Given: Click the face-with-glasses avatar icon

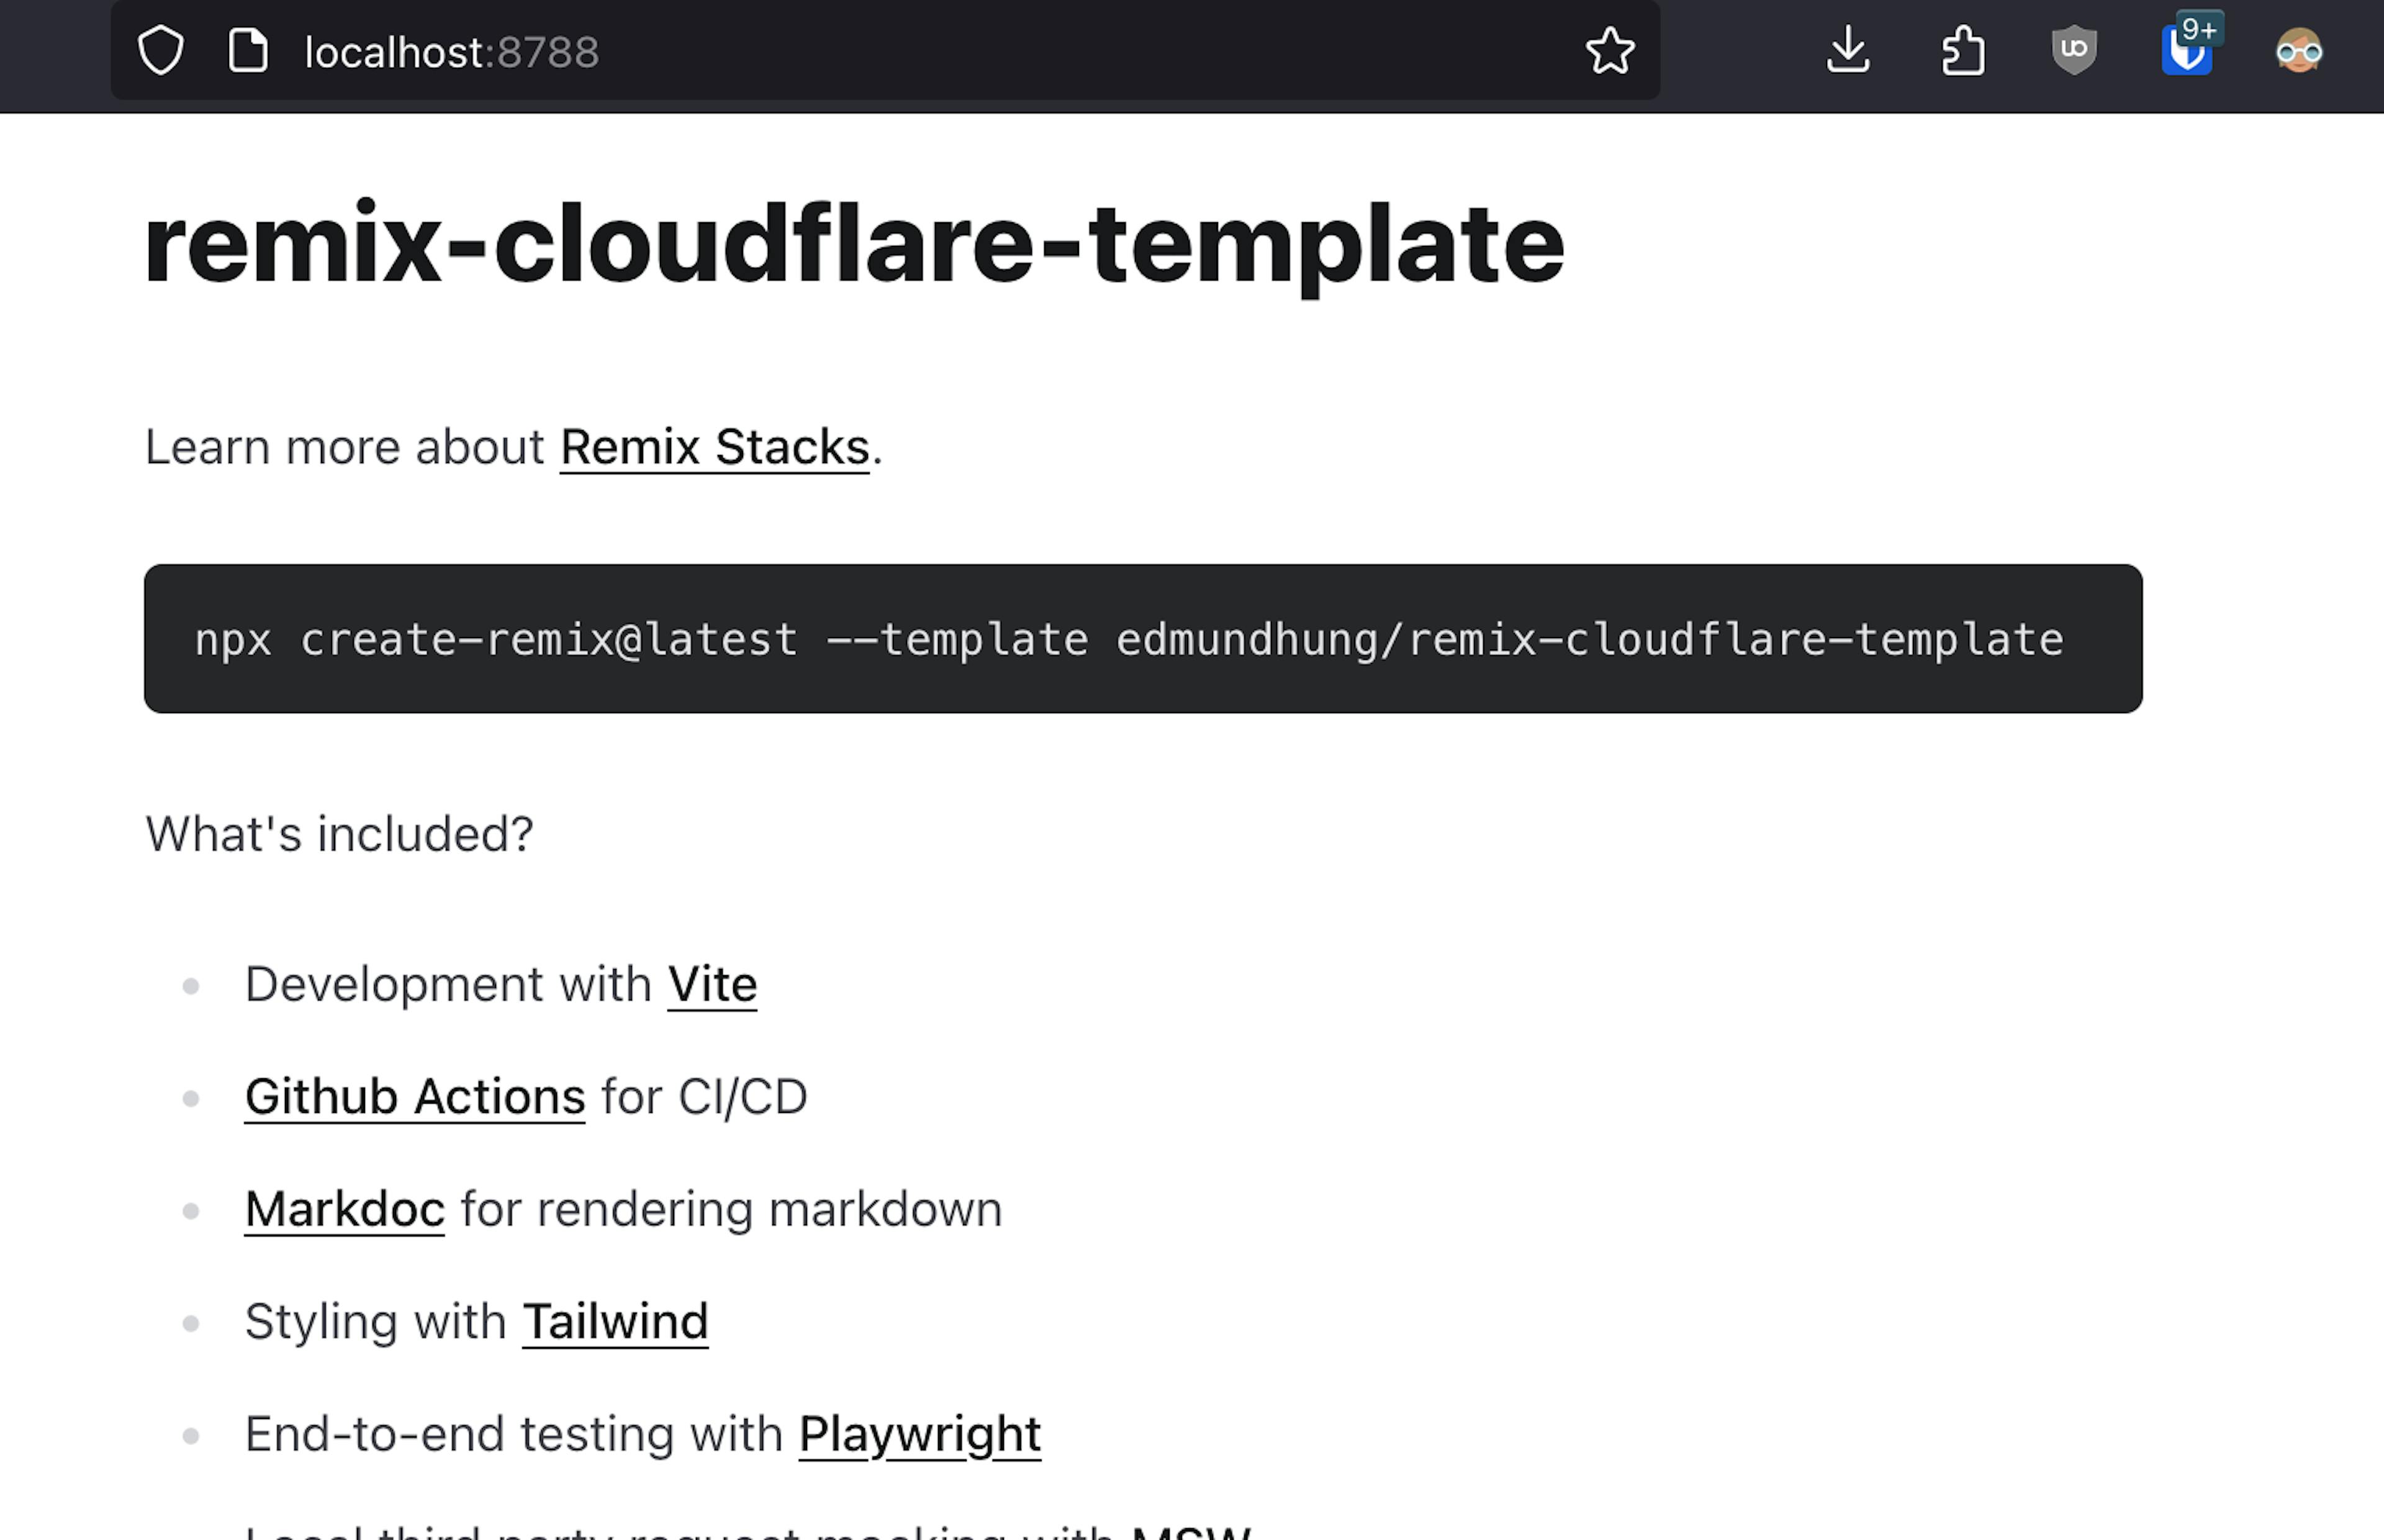Looking at the screenshot, I should coord(2298,51).
